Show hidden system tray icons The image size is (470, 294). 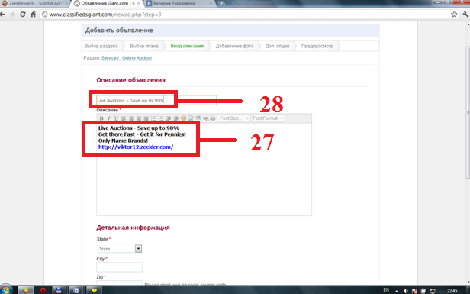click(397, 291)
